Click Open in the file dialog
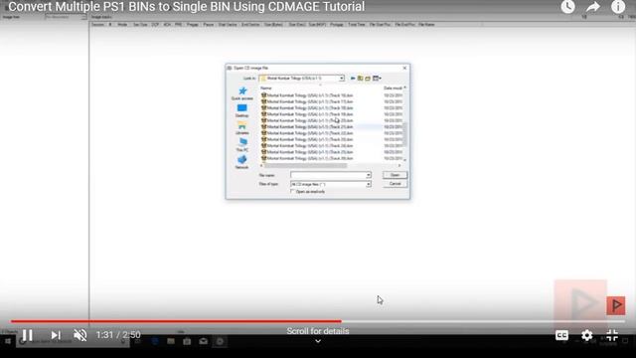Screen dimensions: 636x358 [x=395, y=175]
